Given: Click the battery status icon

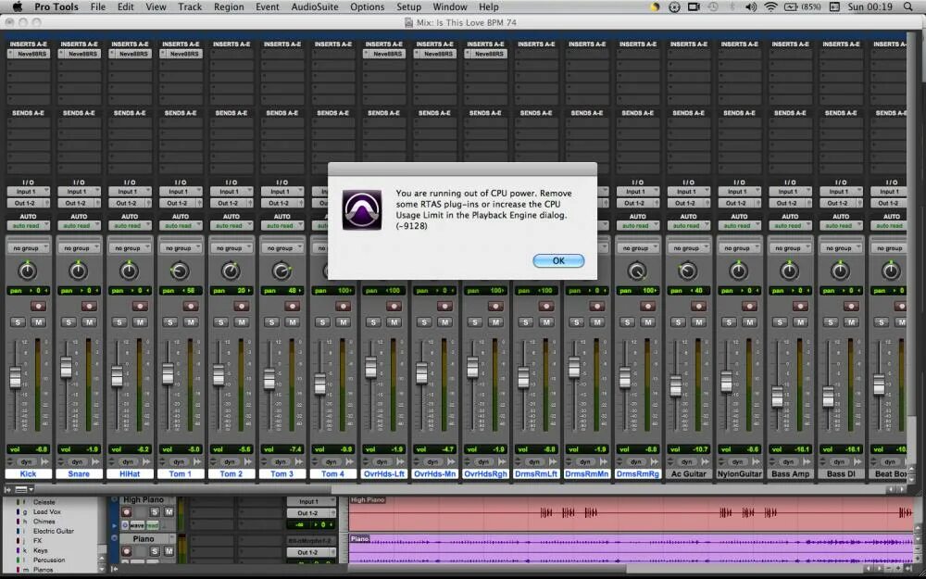Looking at the screenshot, I should (791, 7).
